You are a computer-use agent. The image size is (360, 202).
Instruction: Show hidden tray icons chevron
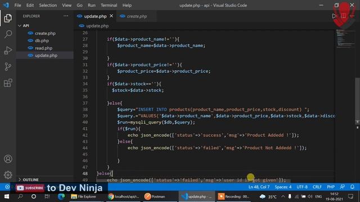coord(283,196)
